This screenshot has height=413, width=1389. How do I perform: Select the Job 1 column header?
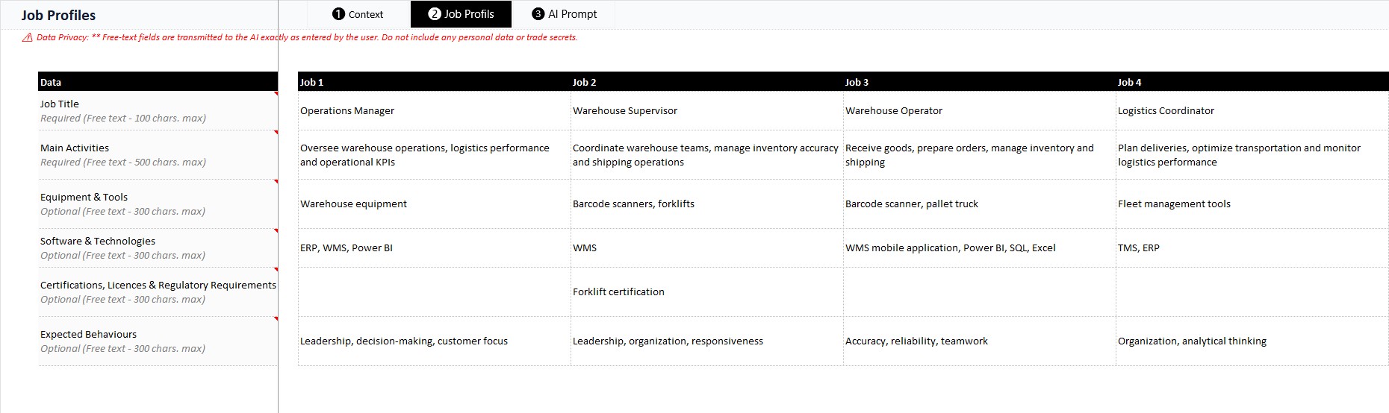pos(434,82)
